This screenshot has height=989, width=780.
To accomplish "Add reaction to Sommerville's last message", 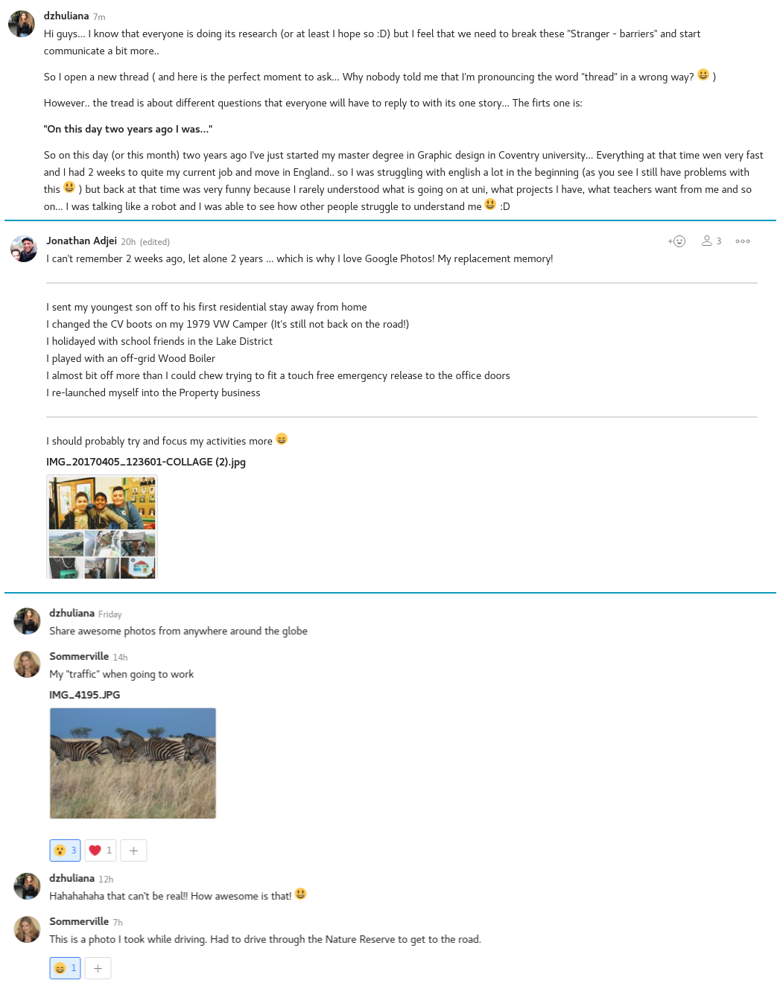I will [98, 968].
